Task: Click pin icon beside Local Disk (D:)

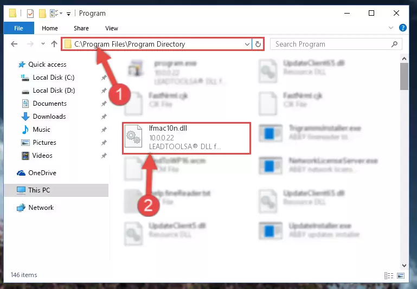Action: (x=104, y=91)
